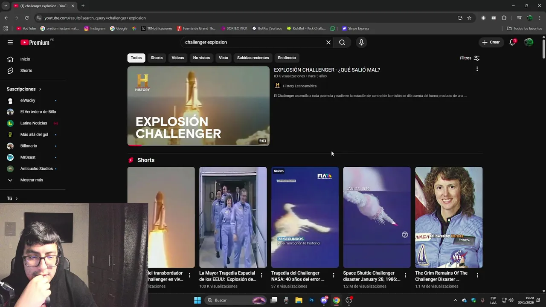Open Space Shuttle Challenger disaster short

point(377,217)
